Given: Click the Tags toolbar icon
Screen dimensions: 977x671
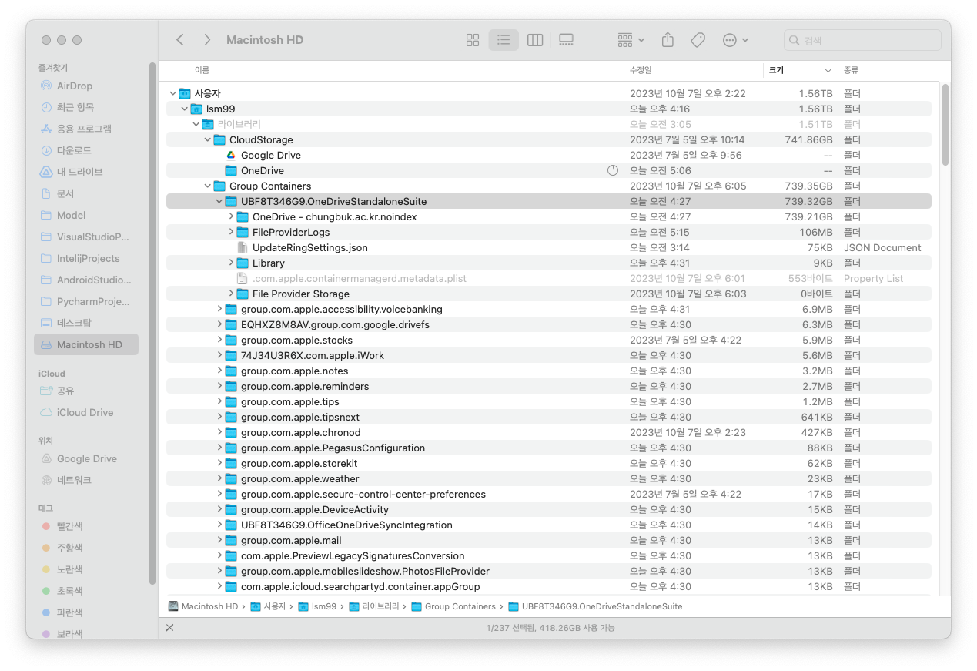Looking at the screenshot, I should (698, 40).
